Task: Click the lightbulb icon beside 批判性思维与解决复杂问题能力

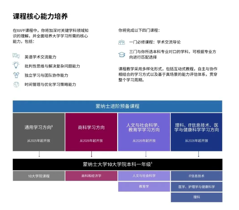Action: (x=16, y=65)
